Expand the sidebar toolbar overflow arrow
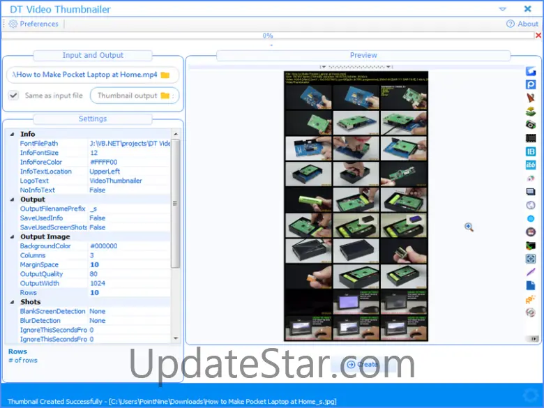The image size is (544, 408). pos(533,339)
